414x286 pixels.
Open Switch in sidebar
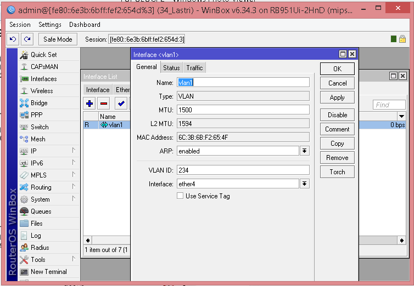[49, 127]
